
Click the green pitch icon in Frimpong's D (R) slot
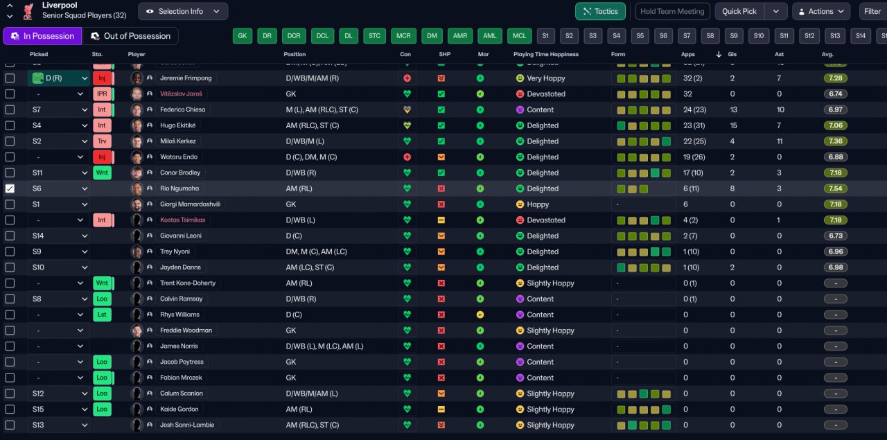[x=38, y=78]
